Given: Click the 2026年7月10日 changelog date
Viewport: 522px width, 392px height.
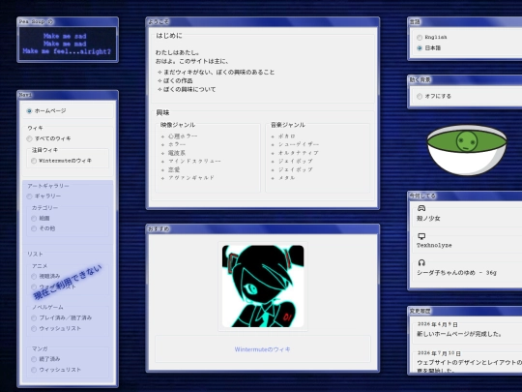Looking at the screenshot, I should tap(439, 353).
